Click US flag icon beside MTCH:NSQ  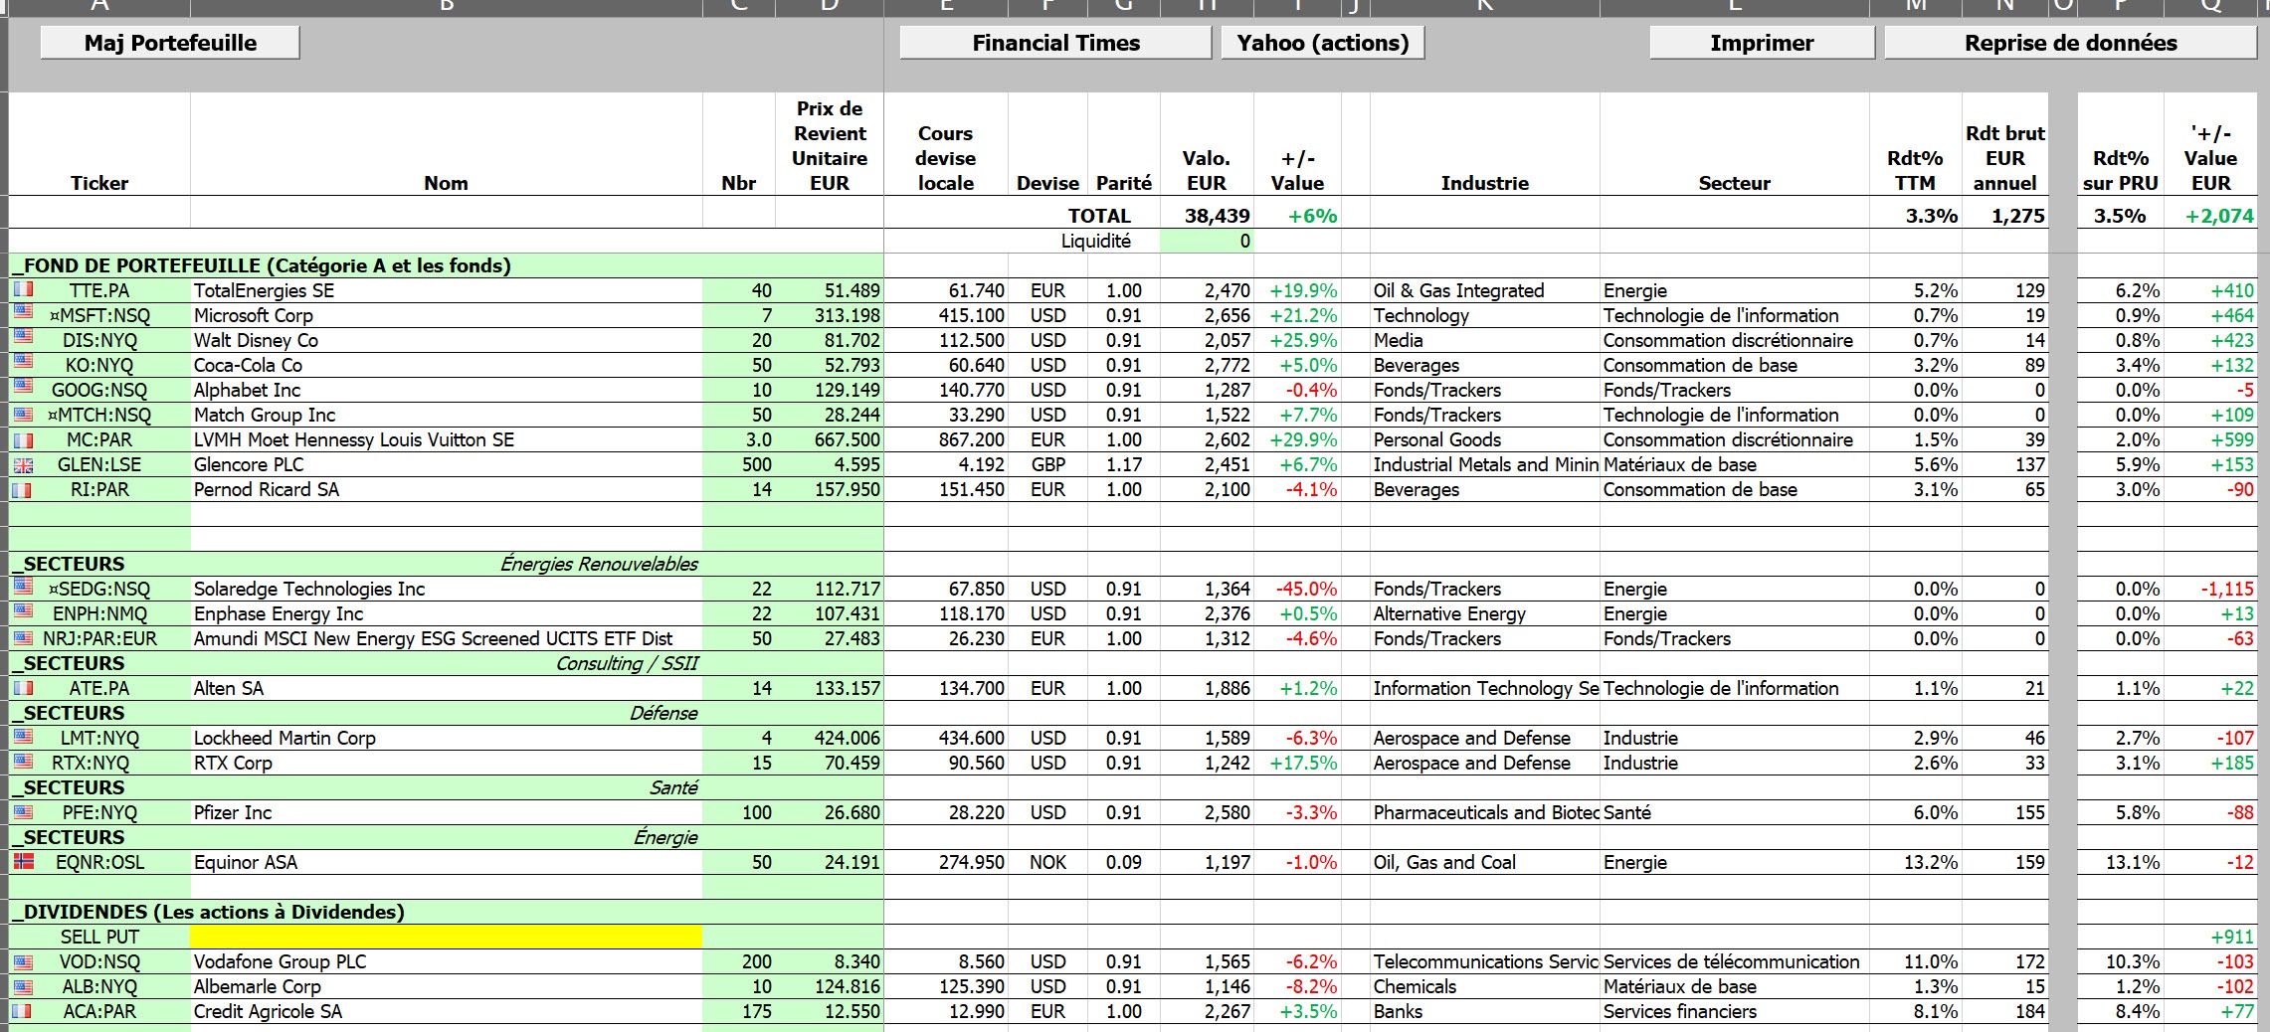tap(23, 413)
